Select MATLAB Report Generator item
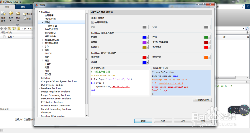Screen dimensions: 250x133 [x=55, y=106]
